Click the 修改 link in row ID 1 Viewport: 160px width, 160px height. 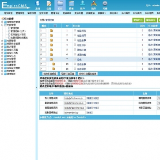coord(150,30)
